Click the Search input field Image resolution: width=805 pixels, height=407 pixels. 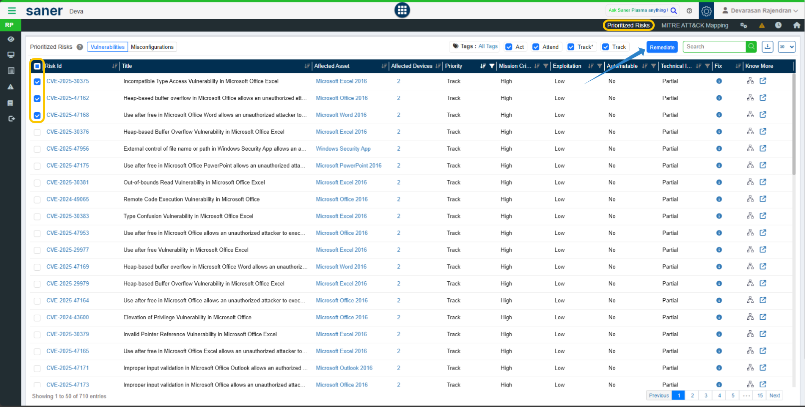[x=714, y=46]
